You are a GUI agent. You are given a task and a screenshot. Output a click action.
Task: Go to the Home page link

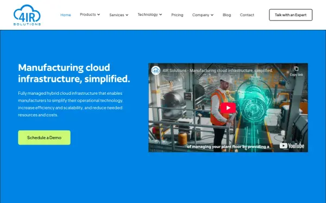click(x=66, y=15)
